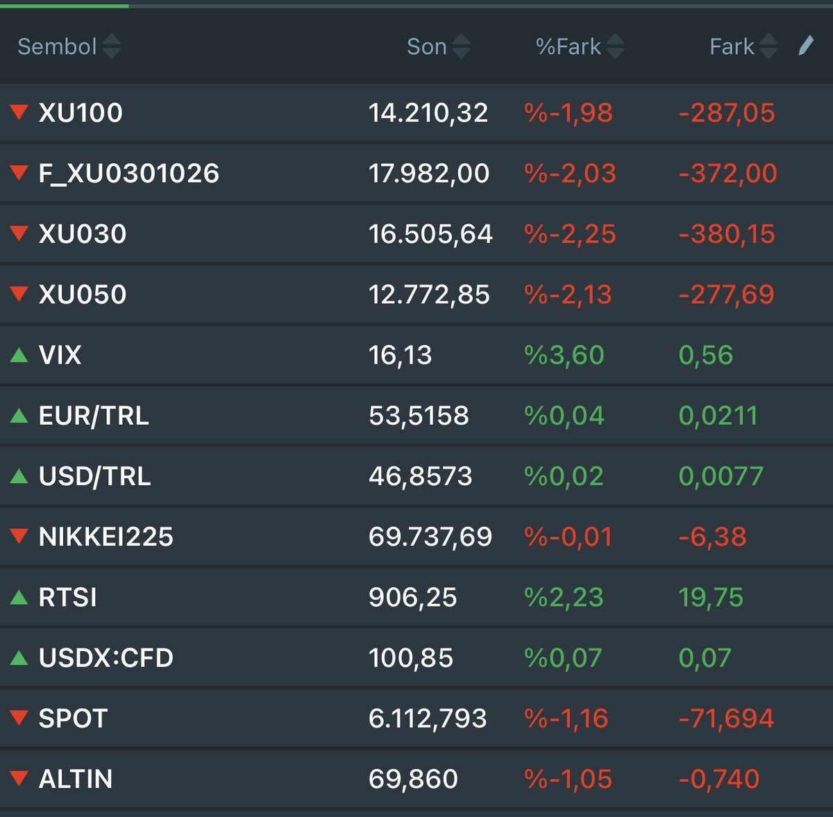
Task: Tap the red down arrow beside F_XU0301026
Action: (x=19, y=172)
